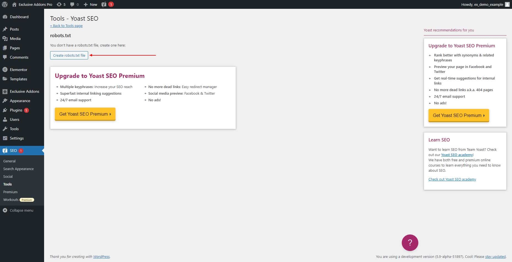512x262 pixels.
Task: Open the Yoast SEO academy inline link
Action: point(457,155)
